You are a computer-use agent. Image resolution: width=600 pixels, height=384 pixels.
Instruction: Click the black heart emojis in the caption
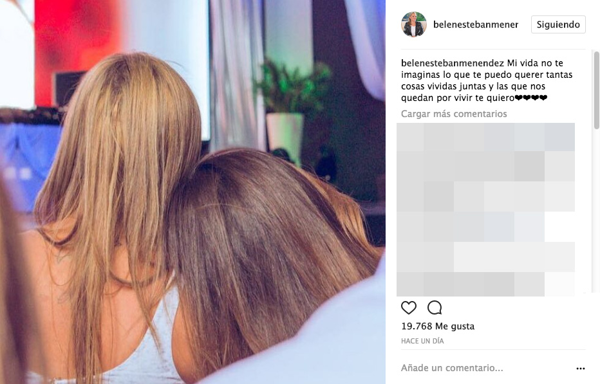[531, 98]
